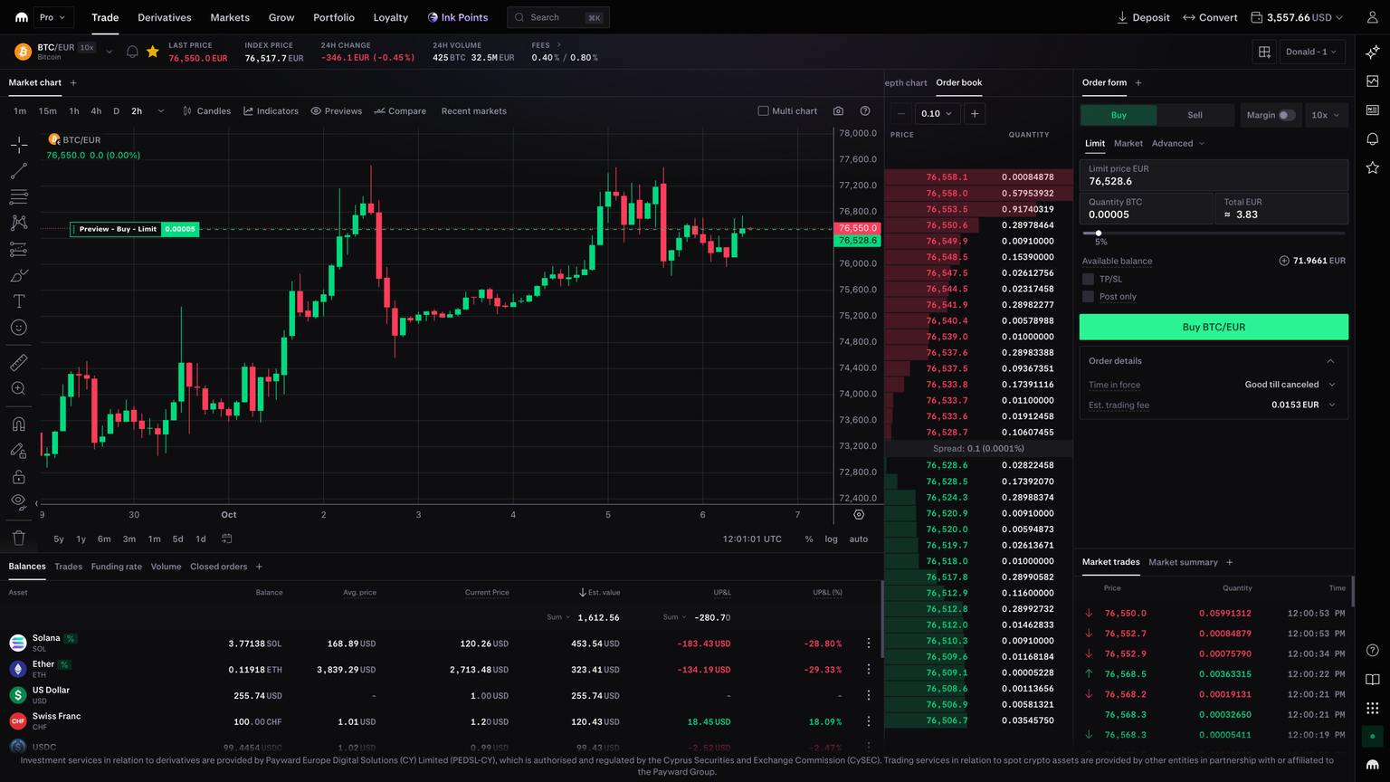Toggle log scale on the chart

pos(831,539)
